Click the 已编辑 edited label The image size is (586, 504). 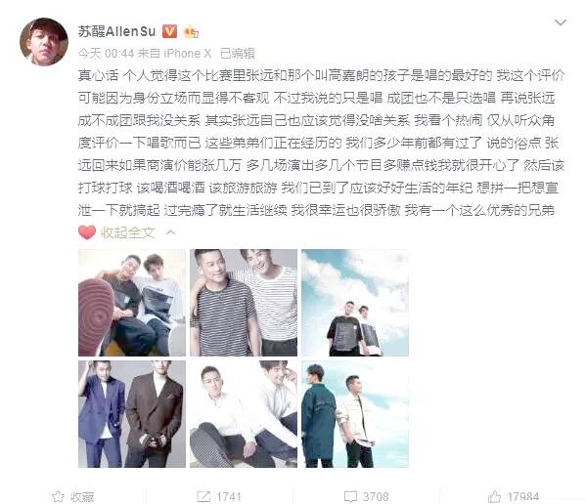[x=238, y=54]
